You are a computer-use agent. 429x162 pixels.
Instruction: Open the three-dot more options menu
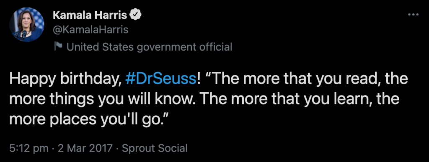click(x=413, y=15)
